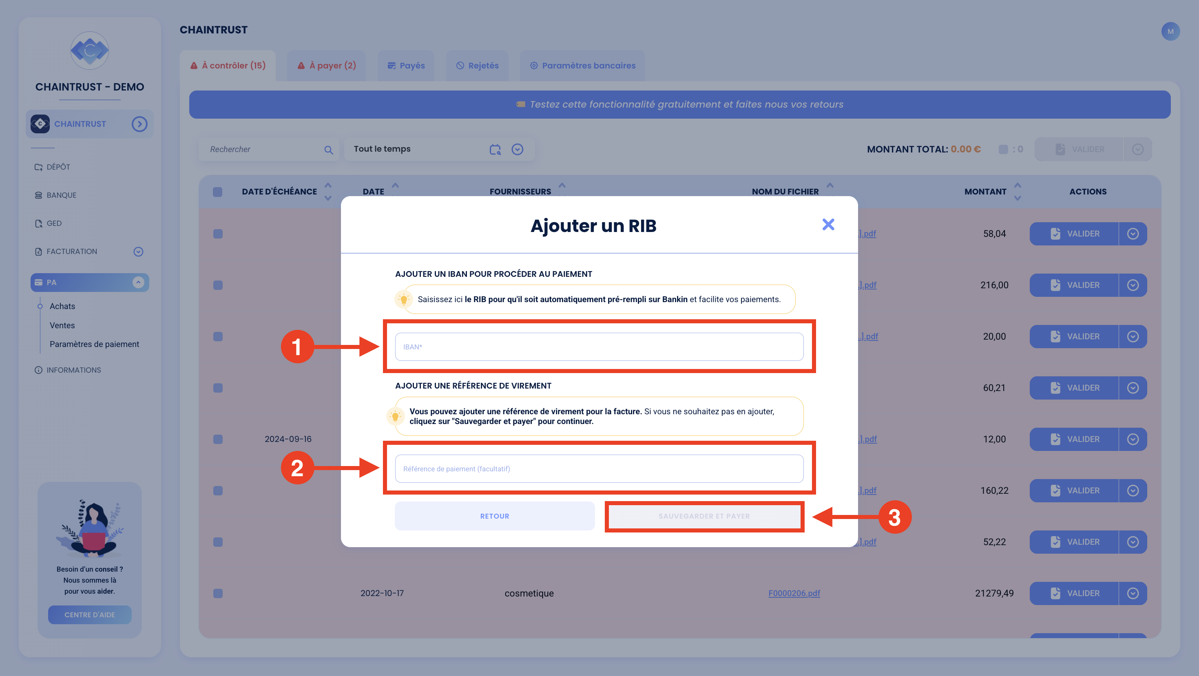Click the Testez cette fonctionnalité banner
The width and height of the screenshot is (1199, 676).
679,104
